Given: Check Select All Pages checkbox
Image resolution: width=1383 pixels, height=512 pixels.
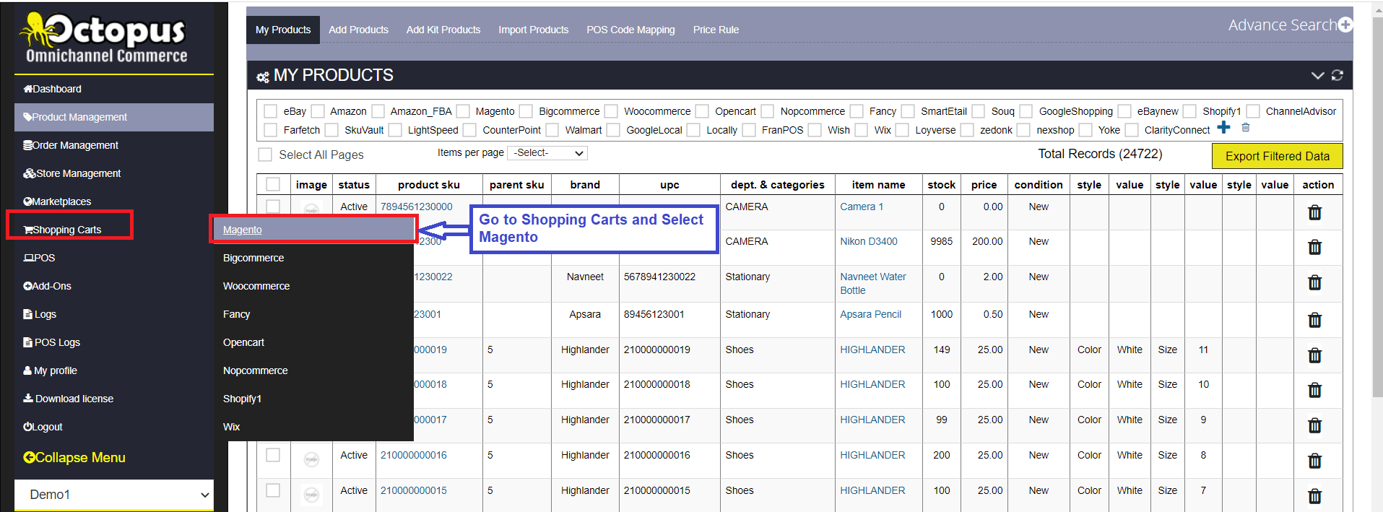Looking at the screenshot, I should [265, 155].
